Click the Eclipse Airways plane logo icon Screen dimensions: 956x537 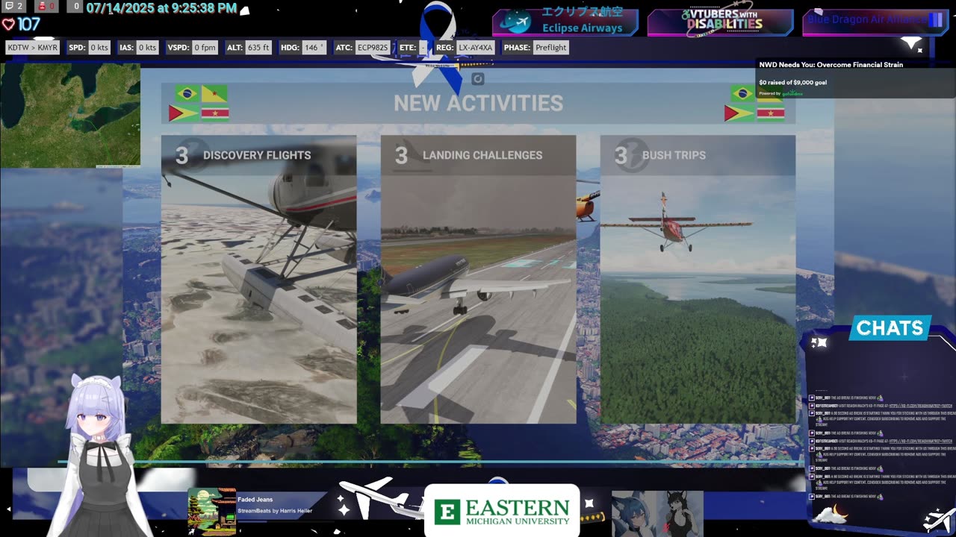[x=516, y=22]
